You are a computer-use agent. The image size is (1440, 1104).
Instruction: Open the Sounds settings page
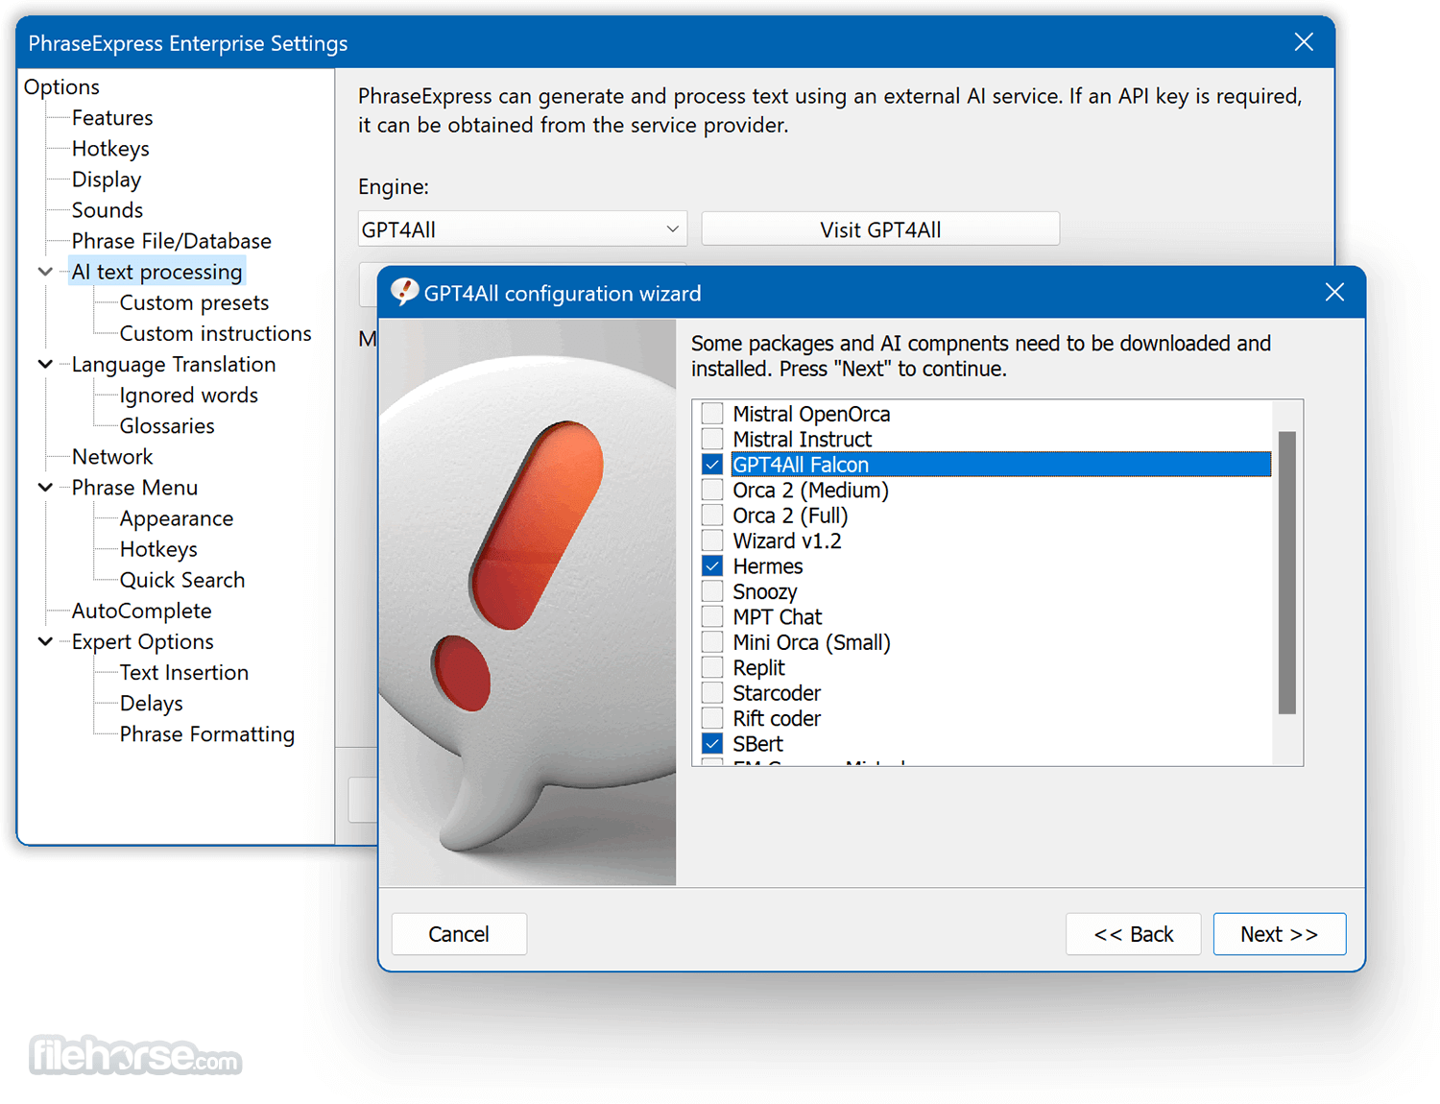click(x=108, y=210)
